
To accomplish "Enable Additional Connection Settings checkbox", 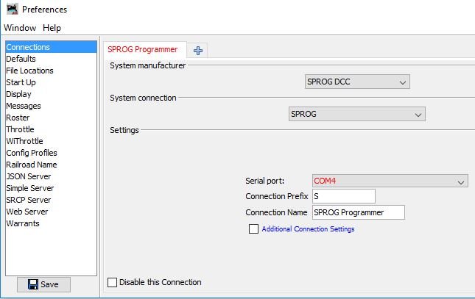I will click(253, 229).
